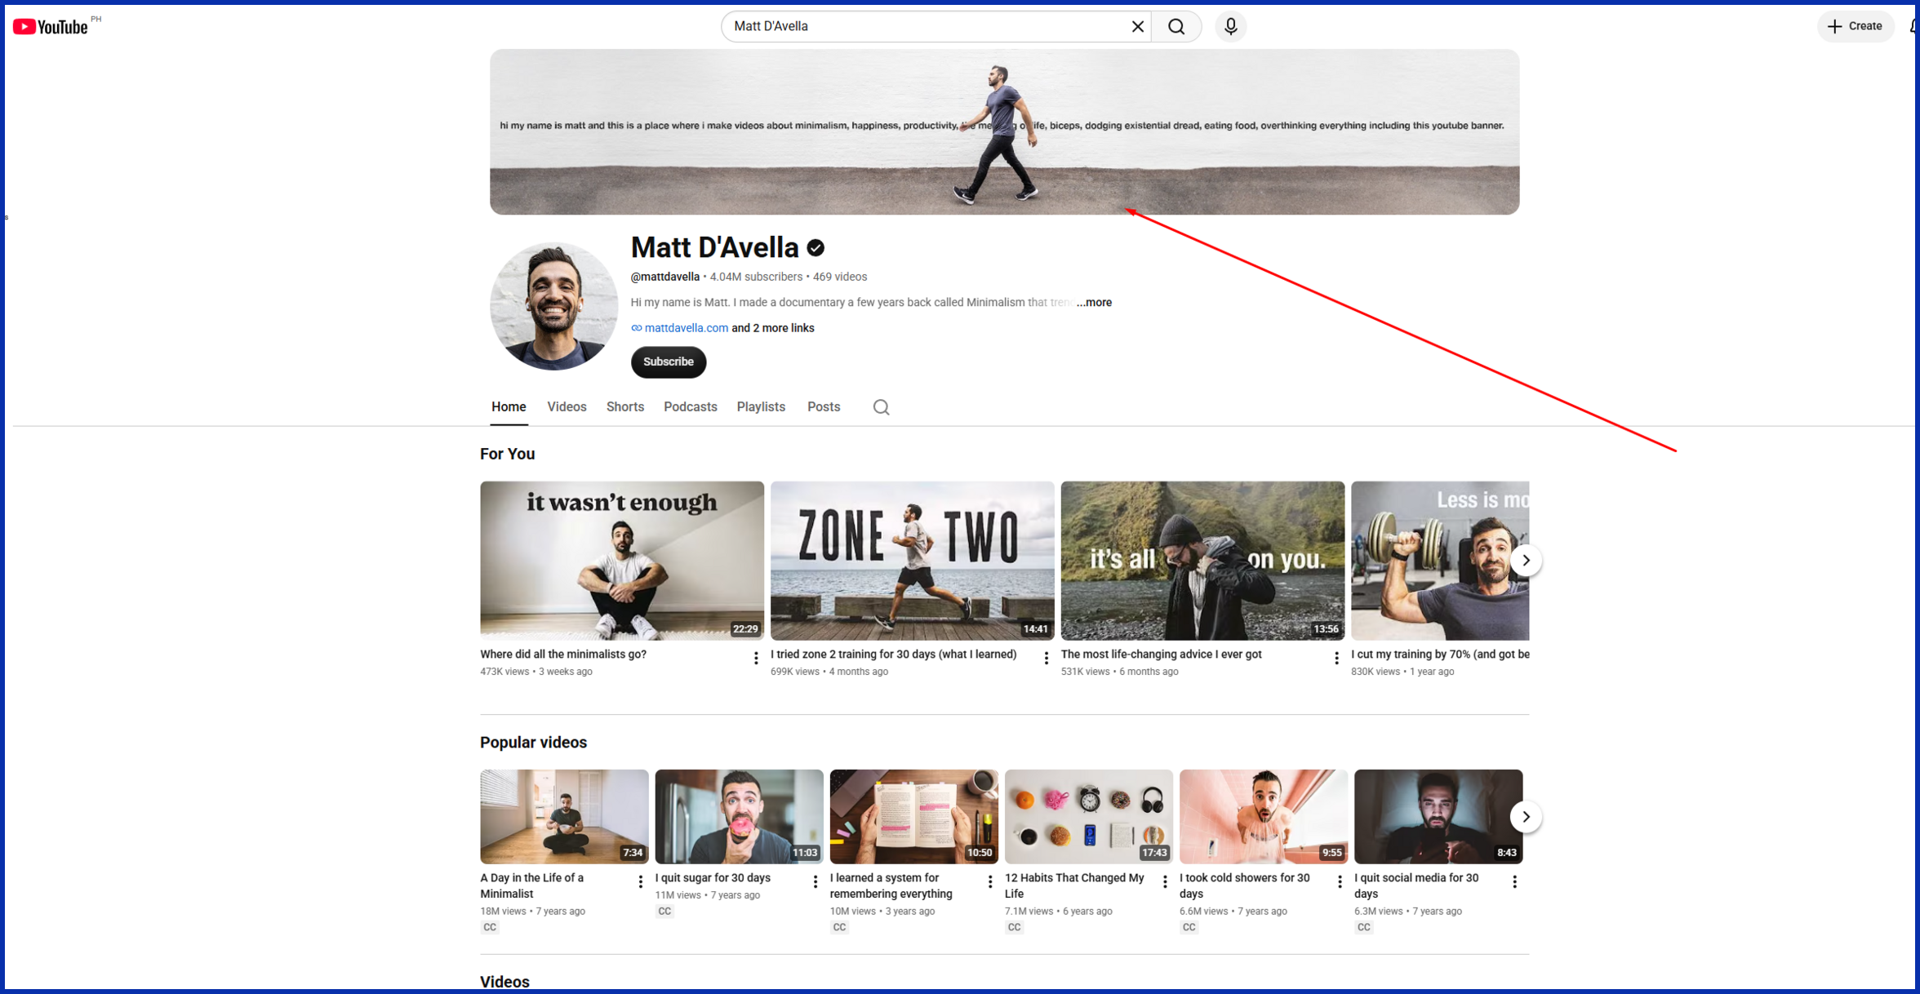Open options for 'quit social media' video
This screenshot has width=1920, height=994.
pos(1514,881)
